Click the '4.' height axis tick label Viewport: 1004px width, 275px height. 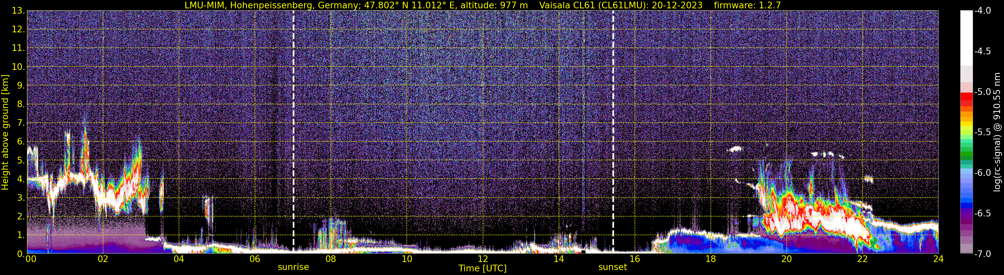click(x=21, y=179)
